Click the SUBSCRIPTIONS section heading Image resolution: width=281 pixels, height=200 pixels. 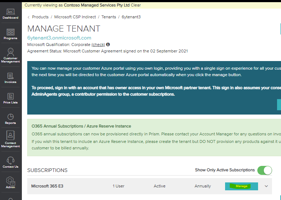pos(47,170)
